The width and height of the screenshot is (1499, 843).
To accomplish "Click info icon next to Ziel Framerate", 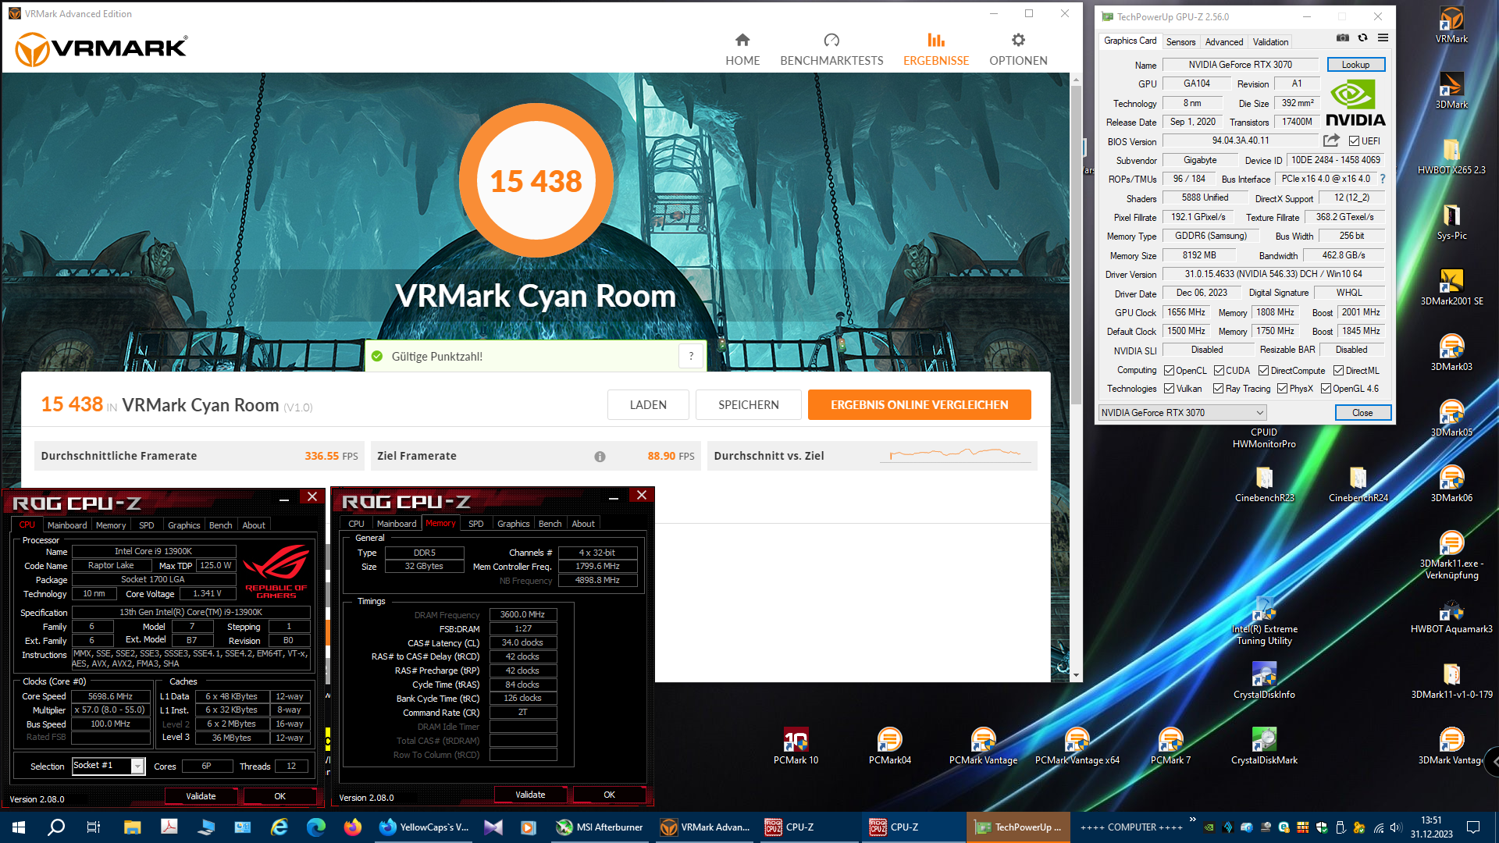I will [x=600, y=457].
